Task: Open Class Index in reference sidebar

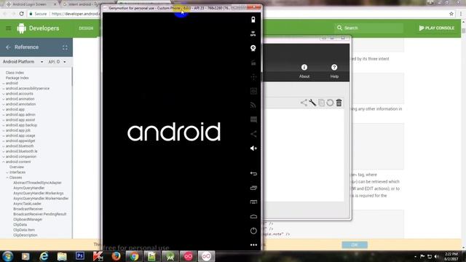Action: (15, 73)
